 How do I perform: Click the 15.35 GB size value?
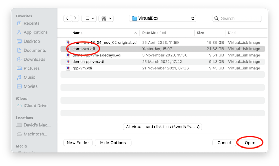[215, 43]
